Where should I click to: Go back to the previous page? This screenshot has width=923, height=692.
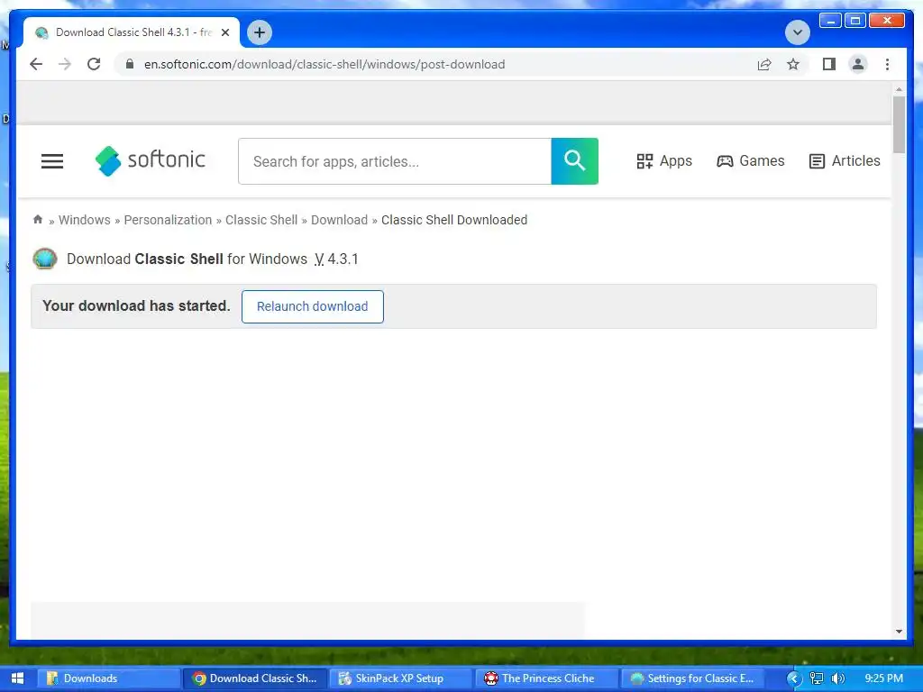coord(36,64)
